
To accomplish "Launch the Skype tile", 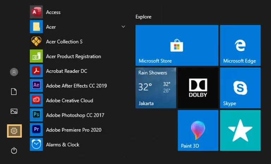I will (x=240, y=88).
